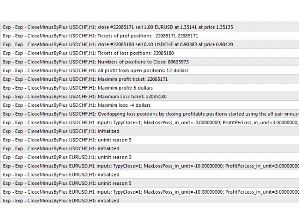Click the USDCHF uninit reason 5 row
This screenshot has height=224, width=299.
click(140, 140)
